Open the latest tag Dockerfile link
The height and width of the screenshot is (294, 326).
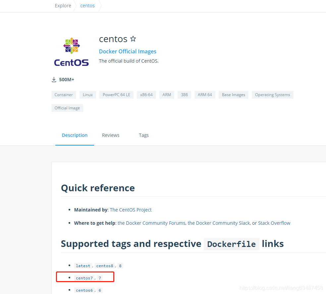83,266
